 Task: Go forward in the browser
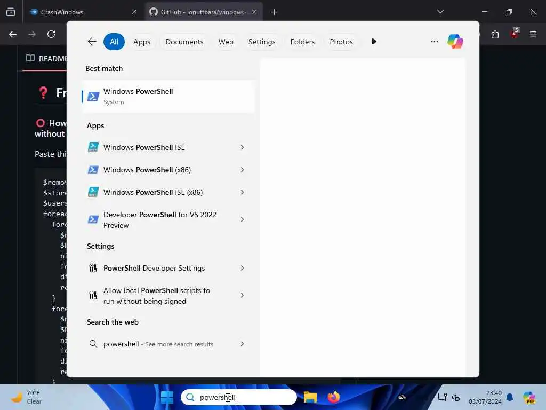(32, 34)
